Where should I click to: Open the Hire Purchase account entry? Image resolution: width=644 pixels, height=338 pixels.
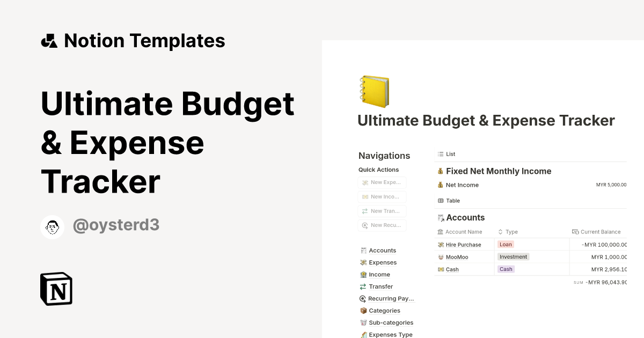(465, 244)
